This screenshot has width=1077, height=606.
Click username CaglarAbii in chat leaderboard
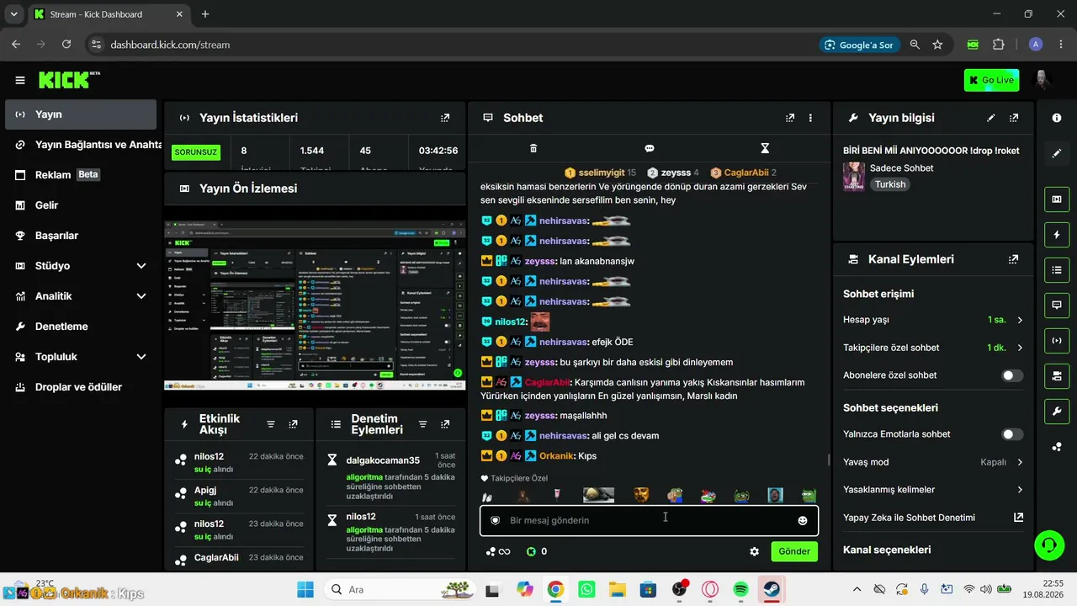pos(746,173)
